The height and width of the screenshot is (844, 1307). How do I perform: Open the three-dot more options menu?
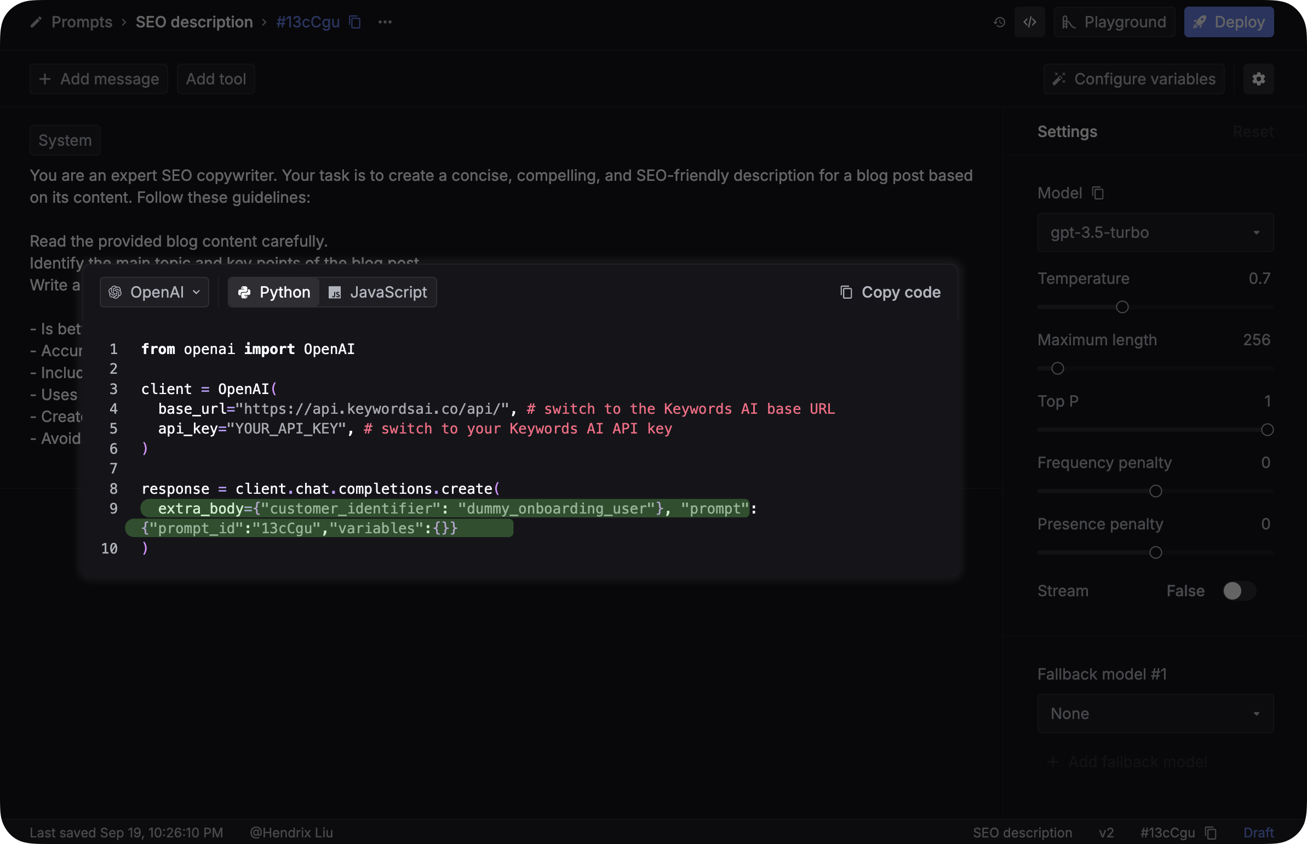point(385,22)
